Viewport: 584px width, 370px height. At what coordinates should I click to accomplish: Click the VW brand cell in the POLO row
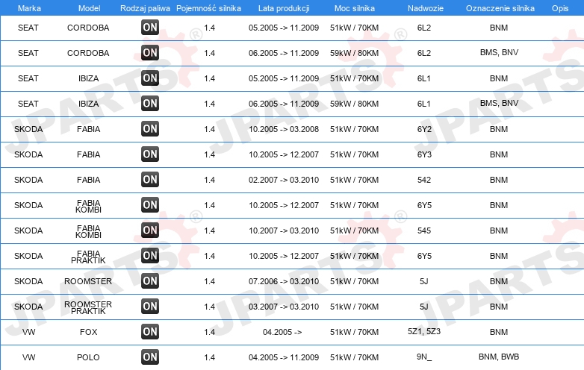(x=28, y=357)
